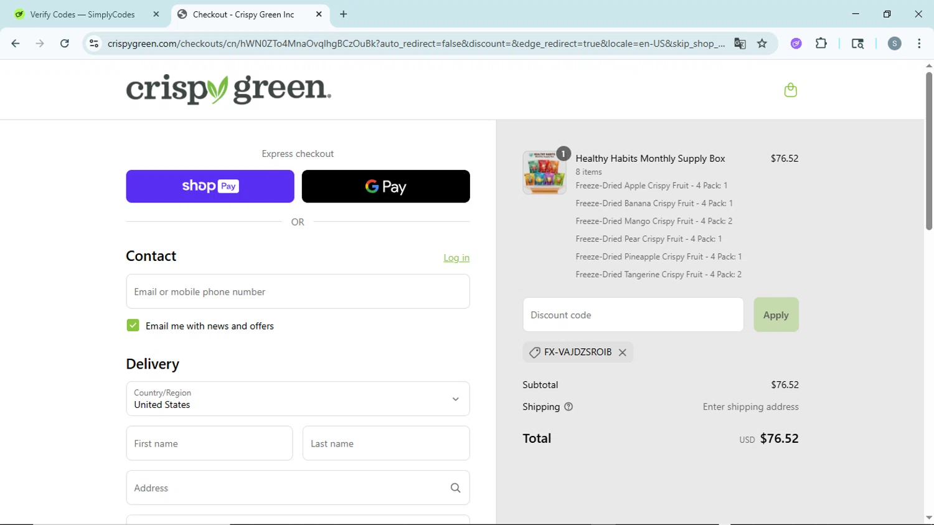Screen dimensions: 934x525
Task: Click the 8 items text
Action: [588, 172]
